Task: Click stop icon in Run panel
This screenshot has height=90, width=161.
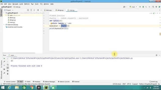Action: 4,65
